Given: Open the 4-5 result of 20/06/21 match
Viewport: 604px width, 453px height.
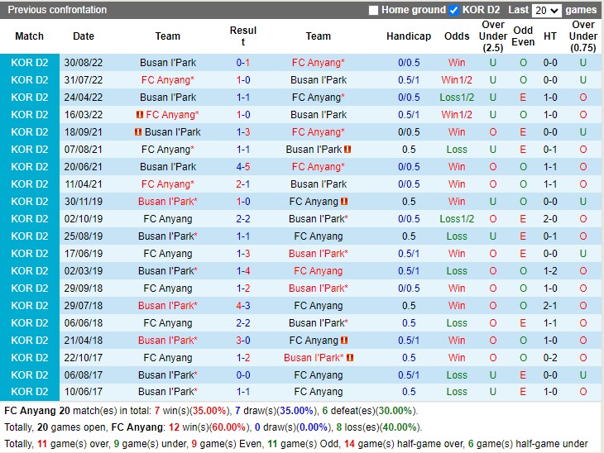Looking at the screenshot, I should [243, 167].
